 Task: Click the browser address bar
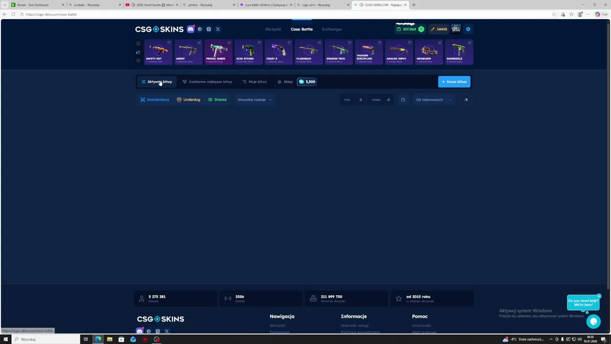pos(286,14)
